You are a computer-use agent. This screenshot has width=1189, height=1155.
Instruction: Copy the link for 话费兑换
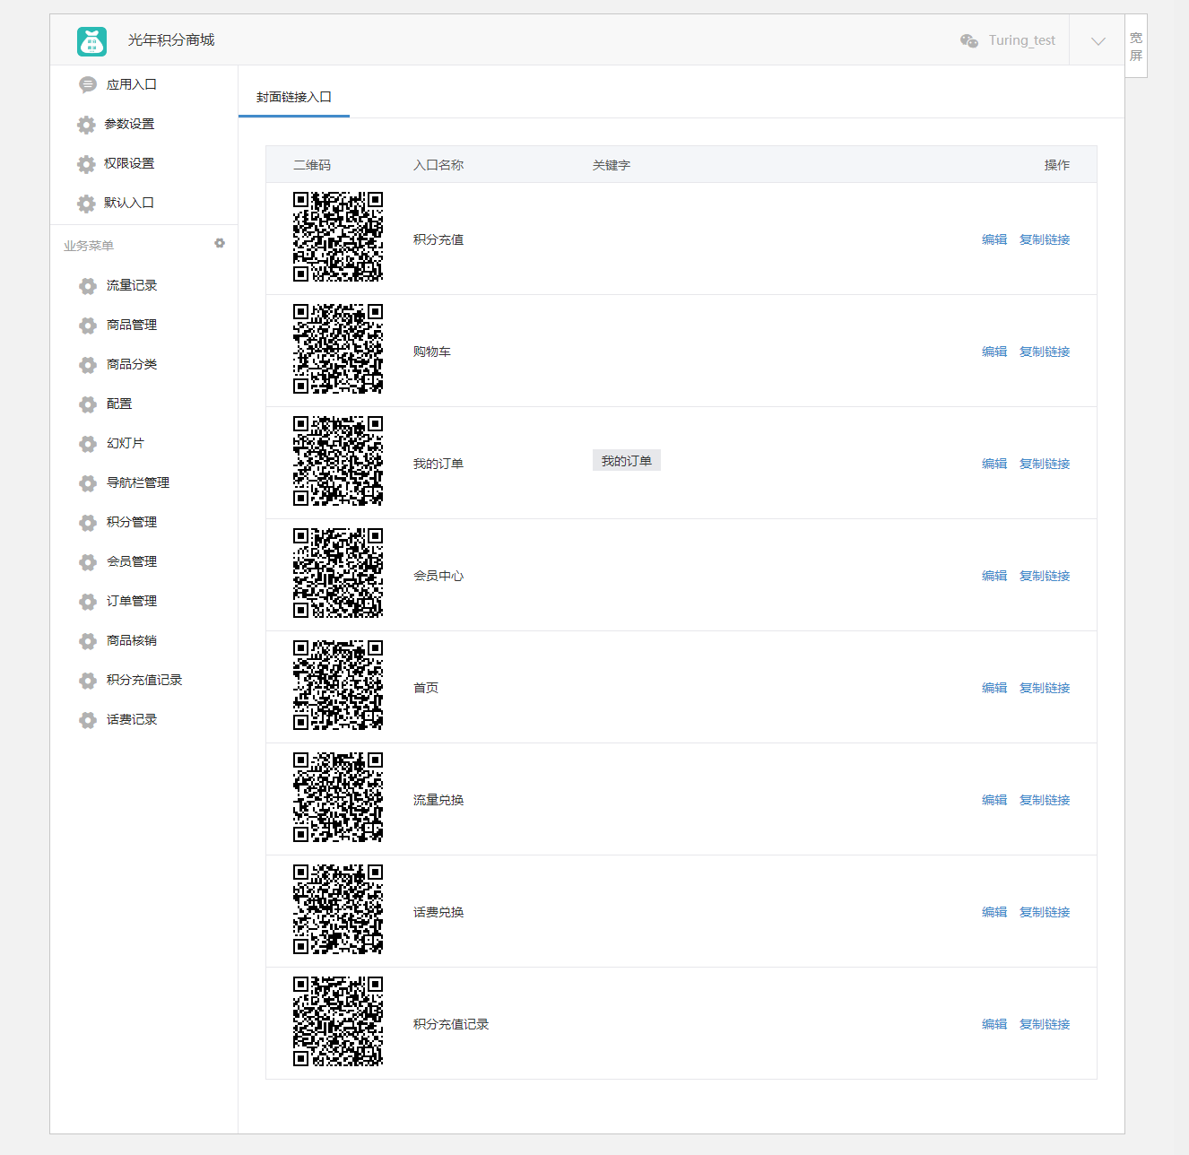(x=1045, y=912)
